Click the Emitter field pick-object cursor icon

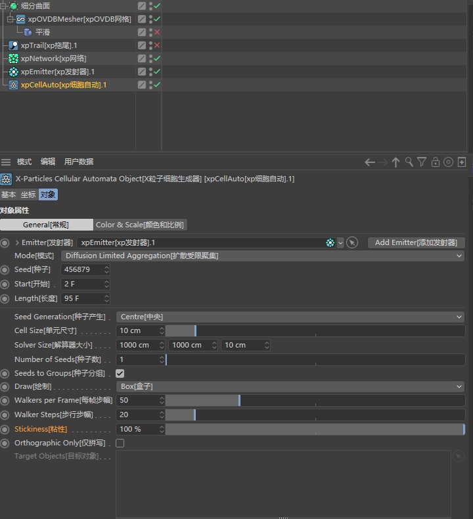(x=352, y=242)
